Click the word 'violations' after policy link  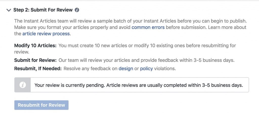click(x=165, y=68)
